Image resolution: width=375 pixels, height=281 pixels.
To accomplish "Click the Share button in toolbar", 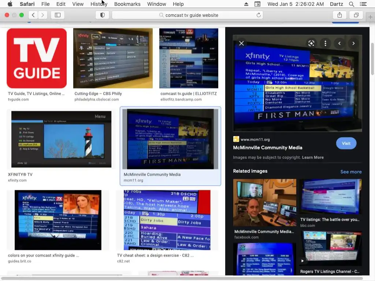I will [339, 15].
